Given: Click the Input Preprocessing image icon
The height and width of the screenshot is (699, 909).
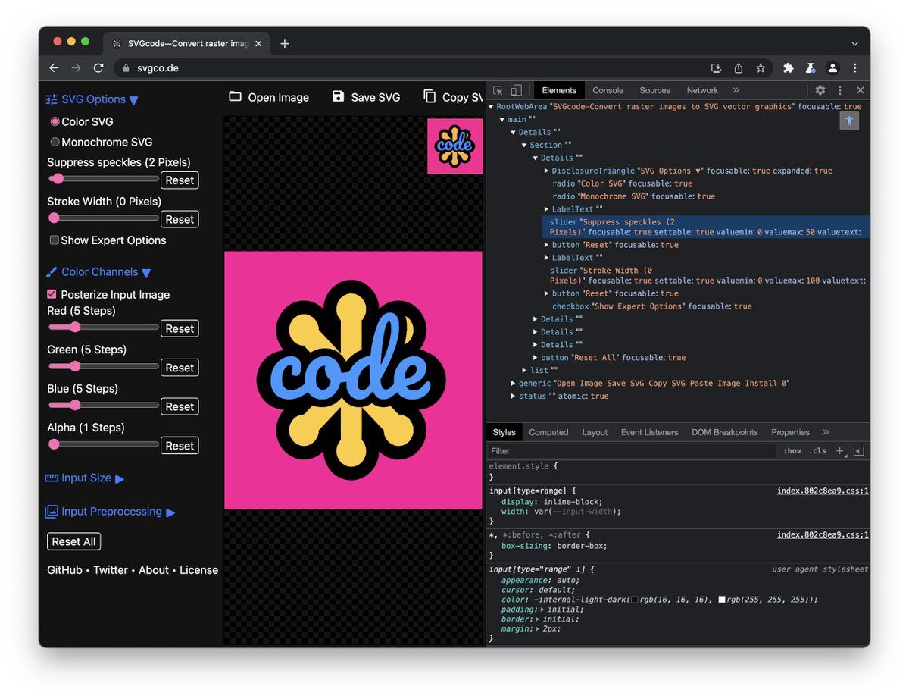Looking at the screenshot, I should 52,512.
